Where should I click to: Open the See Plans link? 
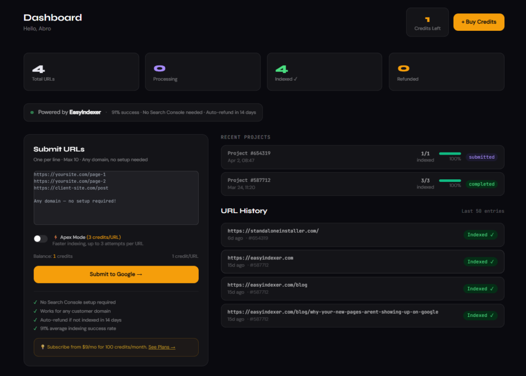coord(161,347)
